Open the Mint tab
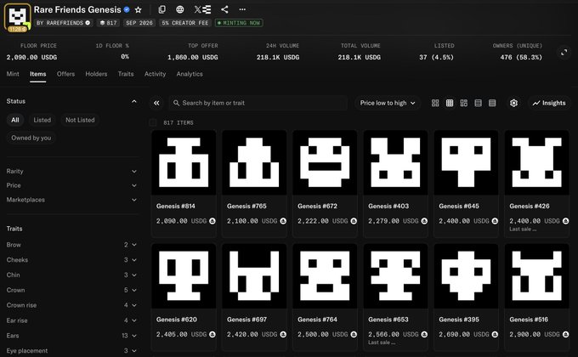The image size is (578, 357). (13, 74)
